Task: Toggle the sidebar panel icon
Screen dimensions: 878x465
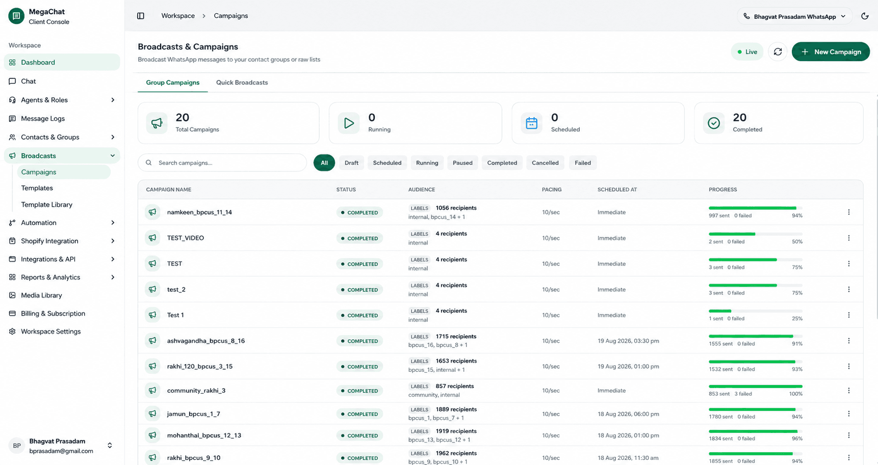Action: (x=141, y=16)
